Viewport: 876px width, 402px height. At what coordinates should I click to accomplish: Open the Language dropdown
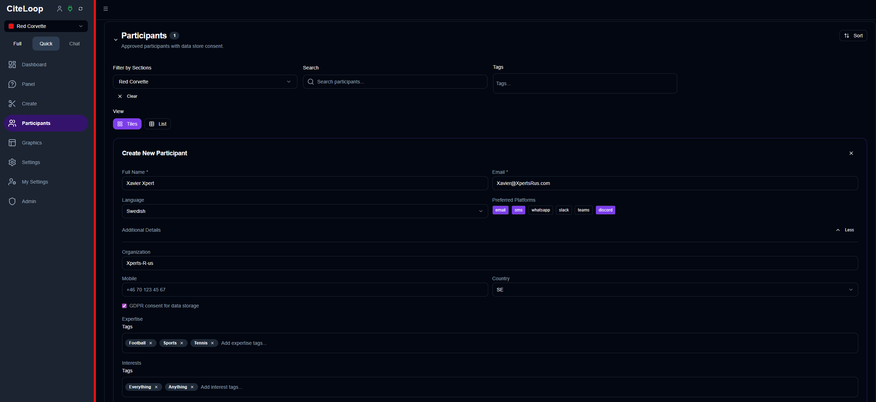tap(305, 211)
